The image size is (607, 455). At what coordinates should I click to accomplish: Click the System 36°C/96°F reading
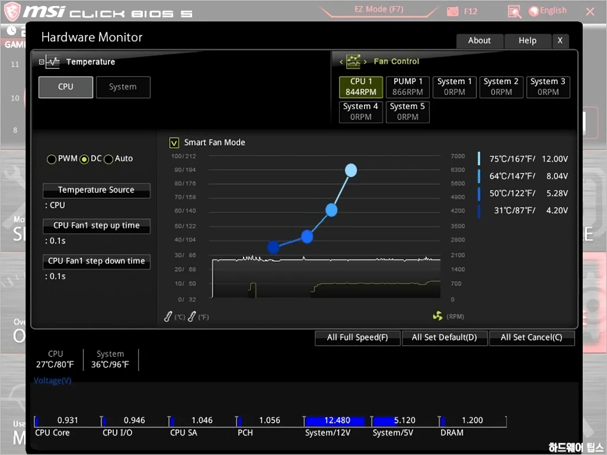tap(110, 360)
